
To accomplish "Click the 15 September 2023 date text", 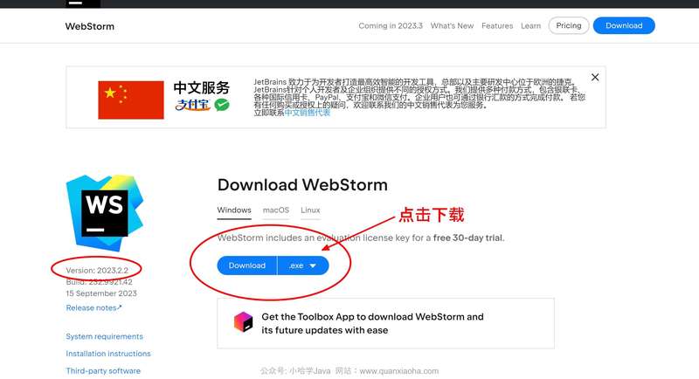I will [x=101, y=293].
